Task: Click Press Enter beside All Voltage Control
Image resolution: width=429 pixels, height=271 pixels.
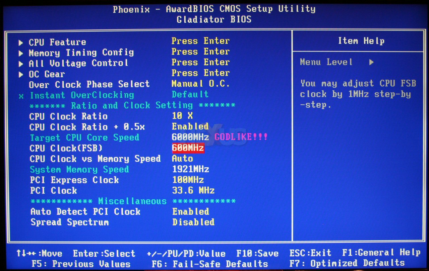Action: [x=200, y=63]
